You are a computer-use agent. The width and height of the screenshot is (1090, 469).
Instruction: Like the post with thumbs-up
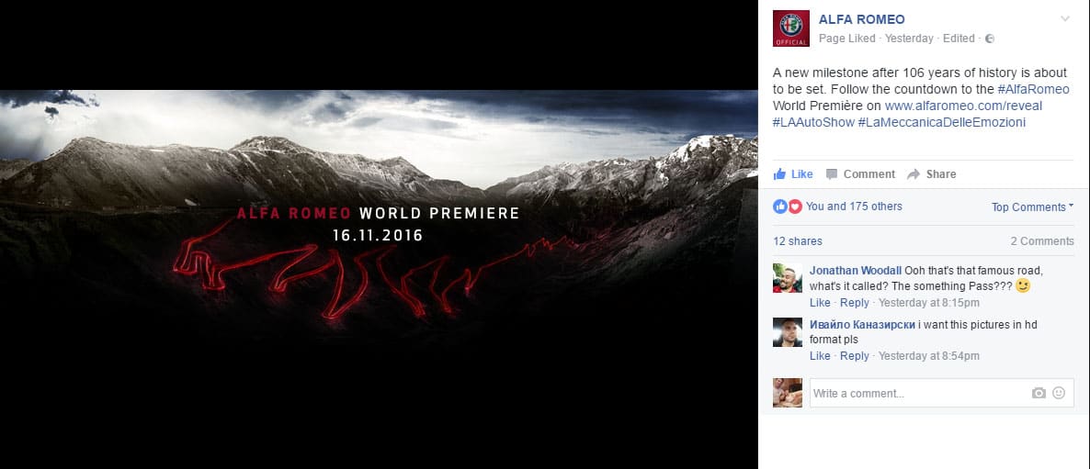pos(793,174)
